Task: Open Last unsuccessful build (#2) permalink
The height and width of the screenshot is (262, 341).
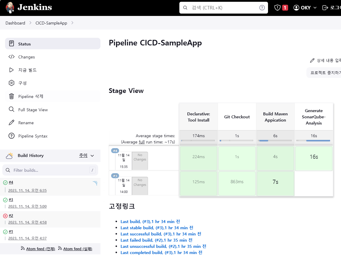Action: pyautogui.click(x=163, y=246)
